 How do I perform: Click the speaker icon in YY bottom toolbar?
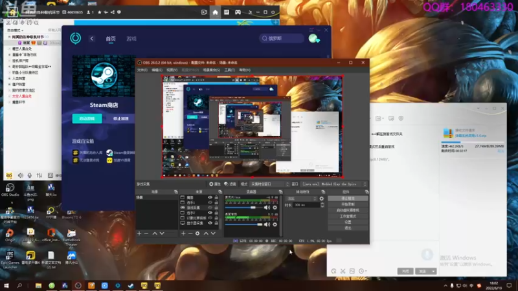pyautogui.click(x=21, y=175)
